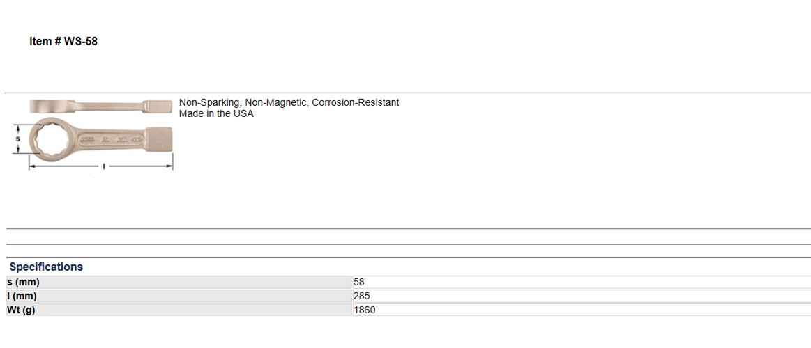
Task: Click the striking end of the top wrench view
Action: click(x=158, y=105)
